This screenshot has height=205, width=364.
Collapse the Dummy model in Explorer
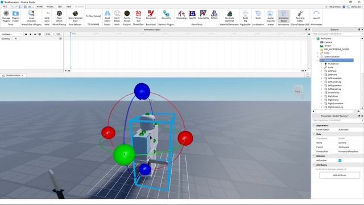pyautogui.click(x=317, y=60)
